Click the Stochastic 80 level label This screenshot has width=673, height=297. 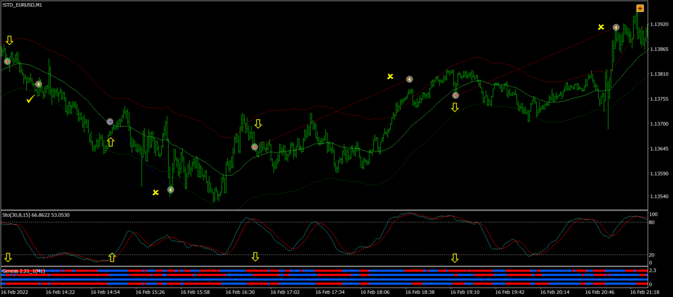(653, 222)
